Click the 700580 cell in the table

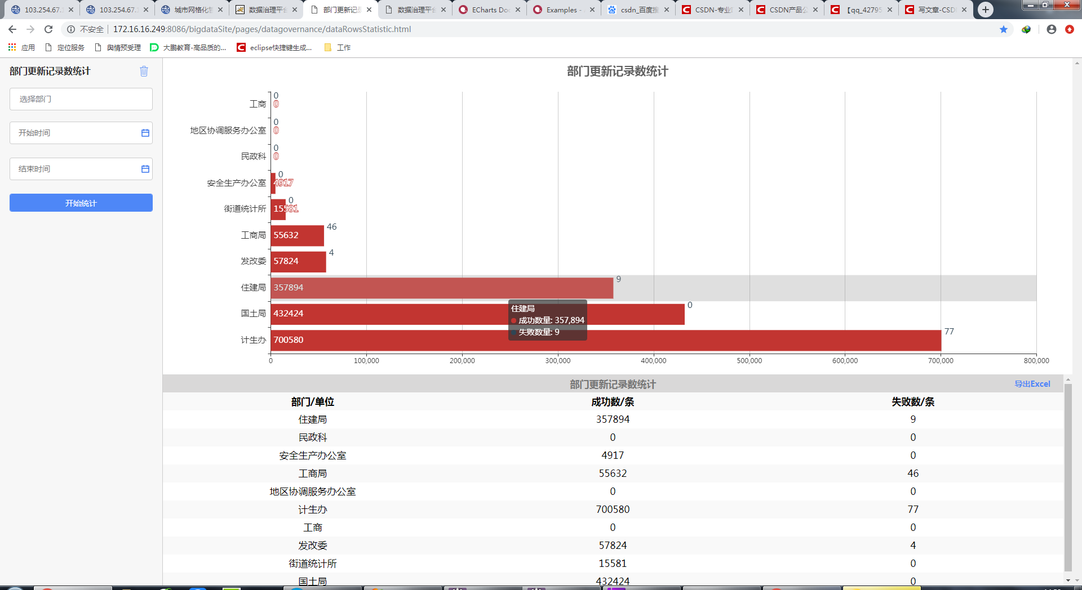[613, 509]
